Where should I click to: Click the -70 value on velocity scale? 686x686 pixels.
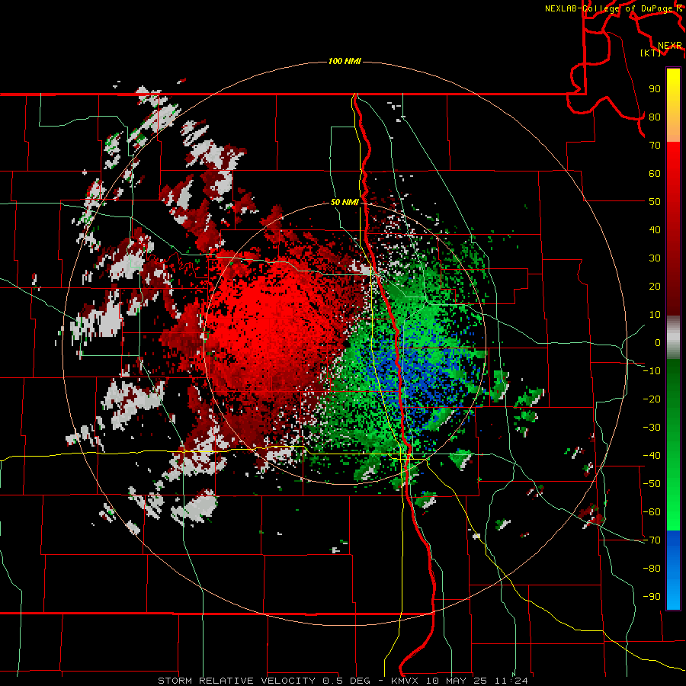pyautogui.click(x=652, y=540)
